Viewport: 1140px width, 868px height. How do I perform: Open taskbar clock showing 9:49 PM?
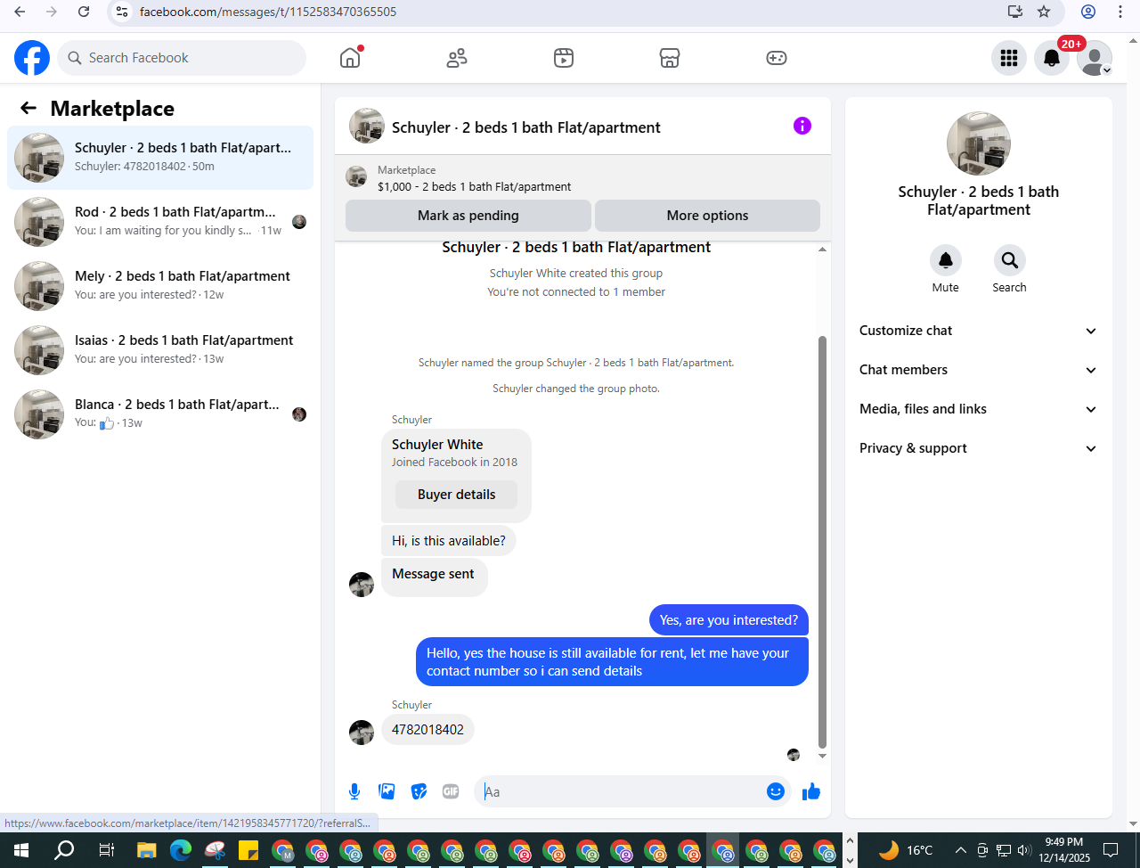[x=1064, y=850]
